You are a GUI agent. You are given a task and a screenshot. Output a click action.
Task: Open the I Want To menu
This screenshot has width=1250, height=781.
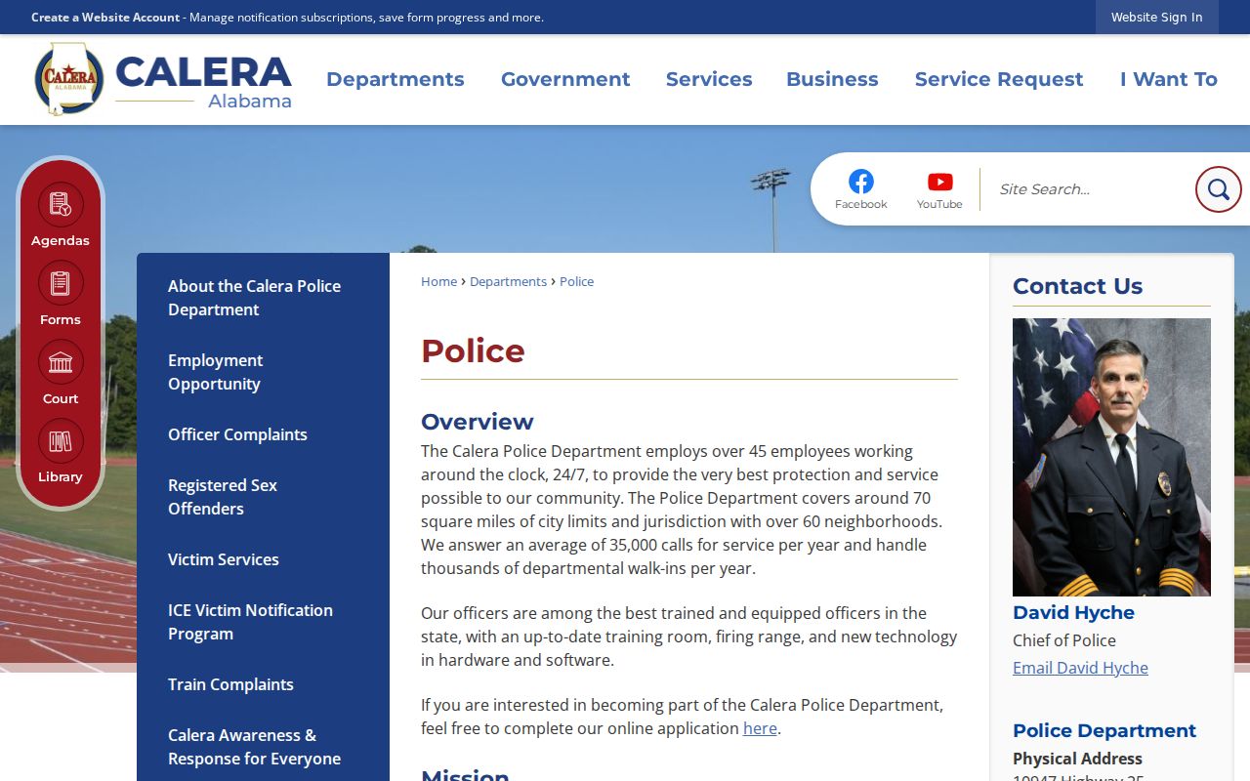tap(1169, 79)
